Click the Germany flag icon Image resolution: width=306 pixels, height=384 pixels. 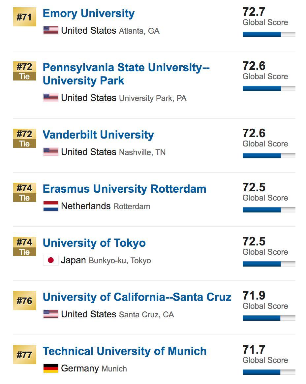point(51,368)
